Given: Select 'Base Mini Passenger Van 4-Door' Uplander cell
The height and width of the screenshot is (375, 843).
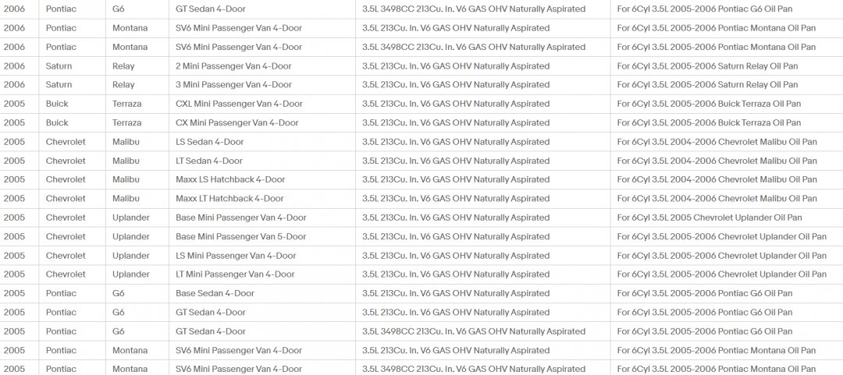Looking at the screenshot, I should tap(261, 218).
